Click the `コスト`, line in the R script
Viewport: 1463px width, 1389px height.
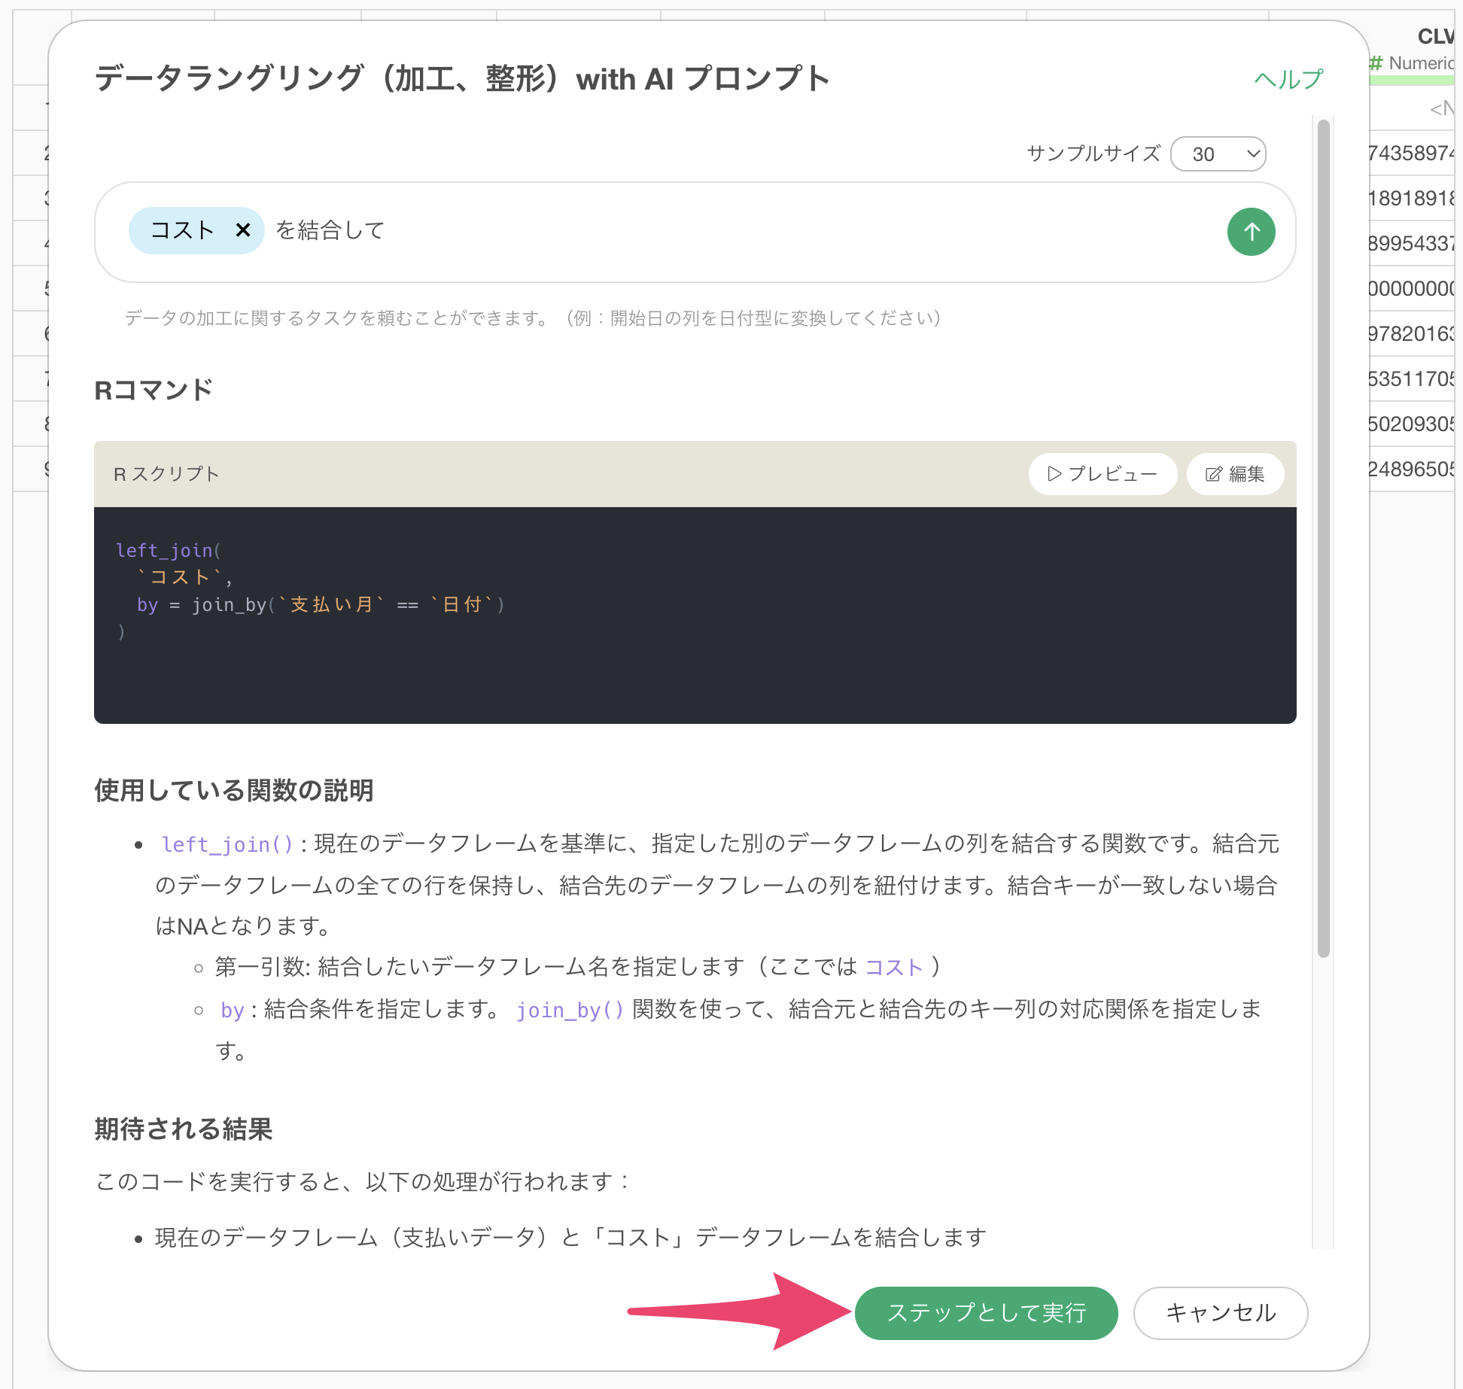(x=184, y=577)
